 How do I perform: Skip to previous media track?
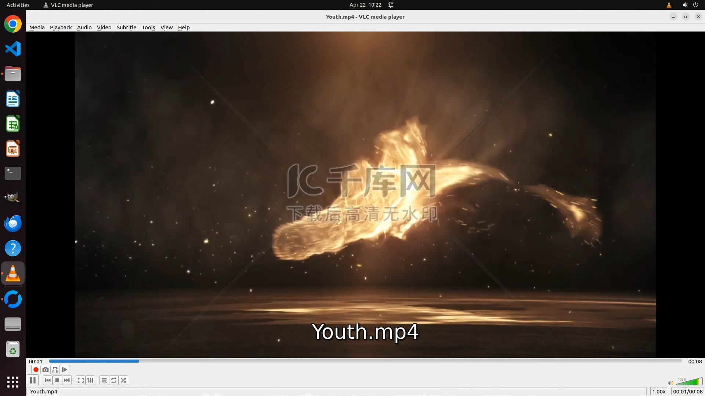coord(48,380)
